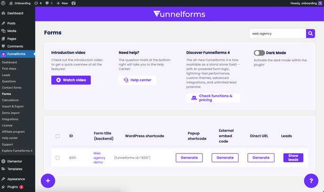
Task: Click the Watch video button
Action: tap(71, 80)
